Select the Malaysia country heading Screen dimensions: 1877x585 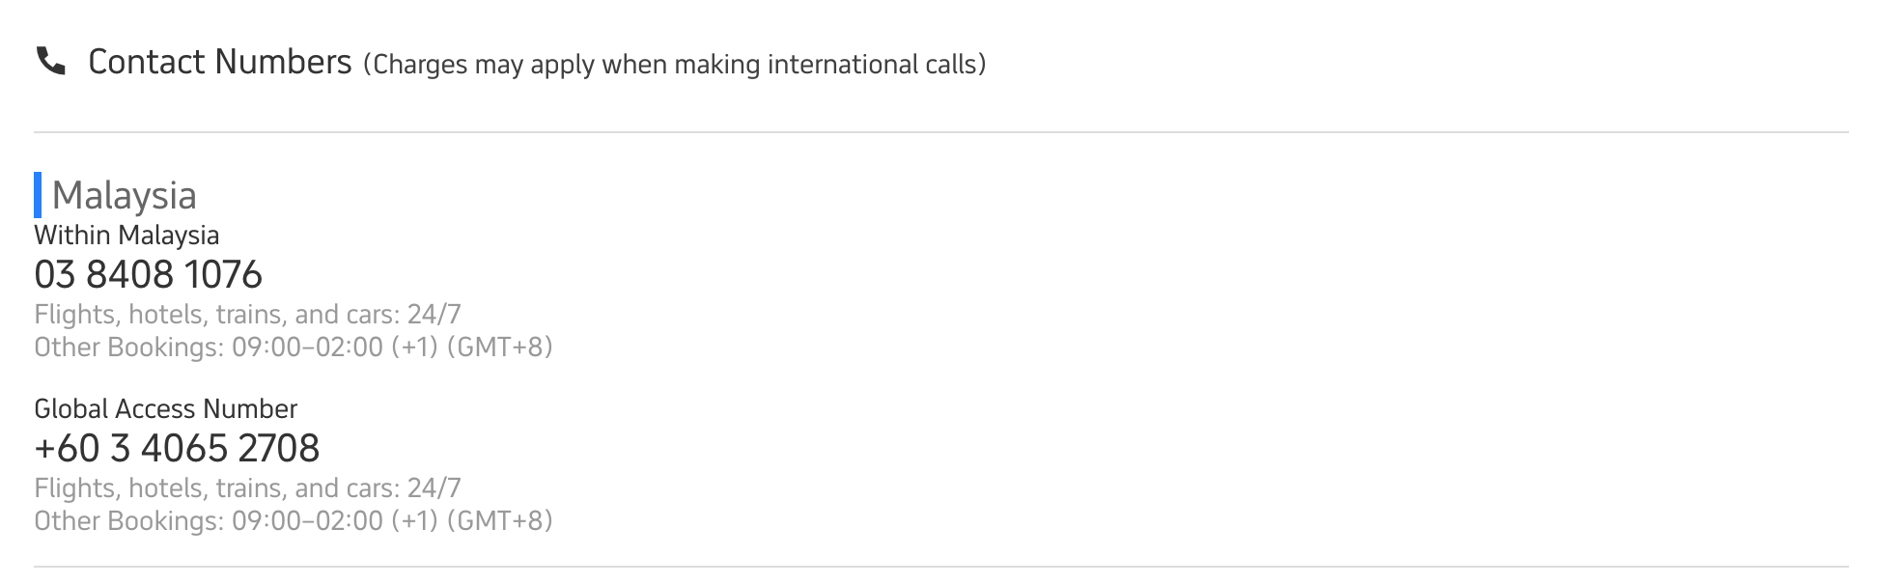pos(125,195)
